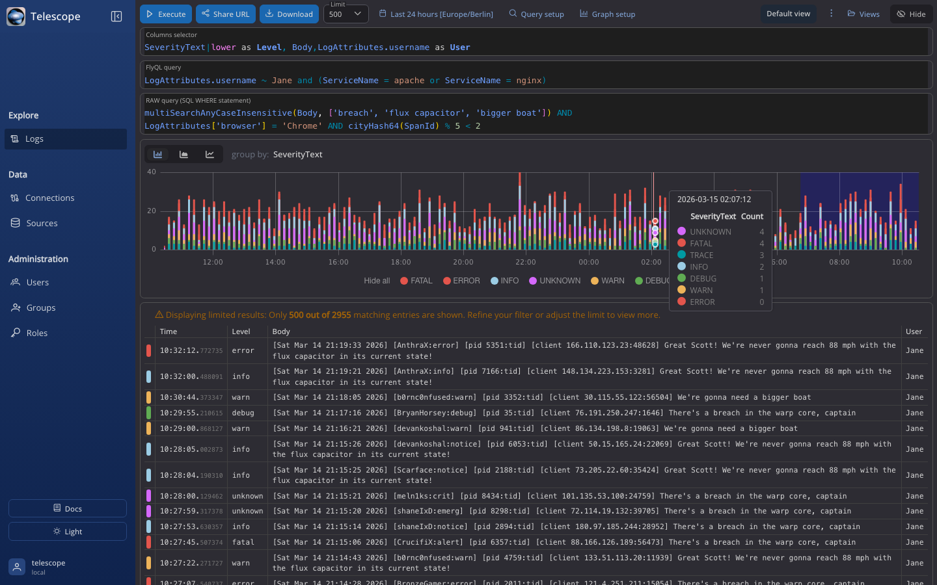Toggle FATAL series in chart legend
Viewport: 937px width, 585px height.
coord(416,281)
